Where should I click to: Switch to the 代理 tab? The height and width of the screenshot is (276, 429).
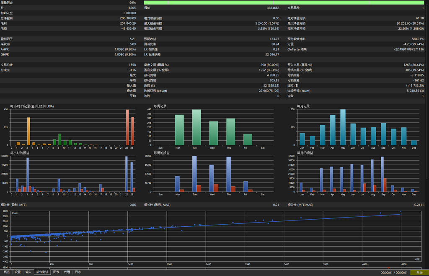[67, 272]
